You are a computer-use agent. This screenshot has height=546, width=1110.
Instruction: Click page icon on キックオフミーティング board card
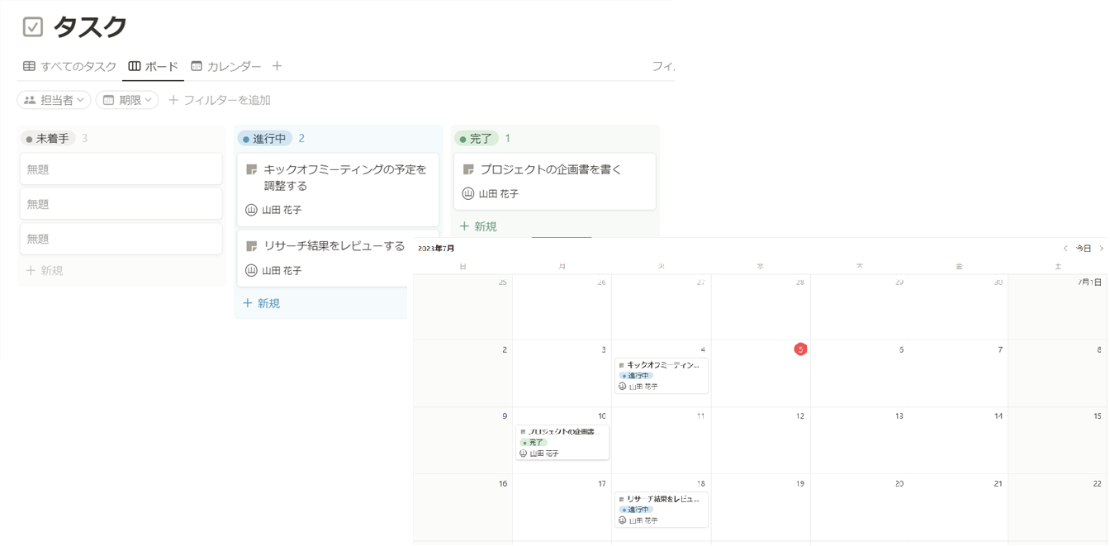point(252,169)
